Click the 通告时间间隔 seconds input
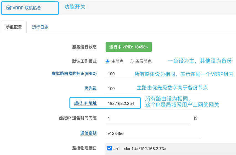 (147, 118)
